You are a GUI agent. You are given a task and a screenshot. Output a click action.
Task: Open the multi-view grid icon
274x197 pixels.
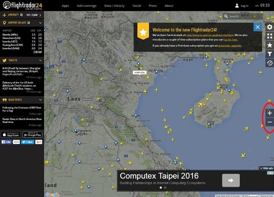coord(269,36)
